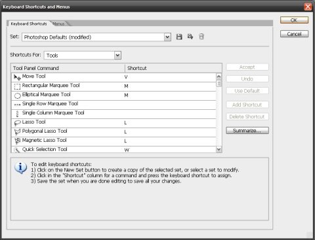Click the Lasso Tool icon
The image size is (315, 240).
point(17,123)
